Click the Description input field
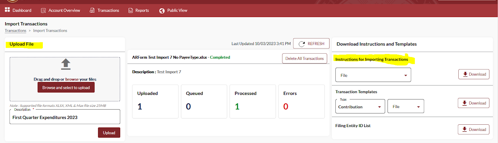Screen dimensions: 498x143 [65, 117]
